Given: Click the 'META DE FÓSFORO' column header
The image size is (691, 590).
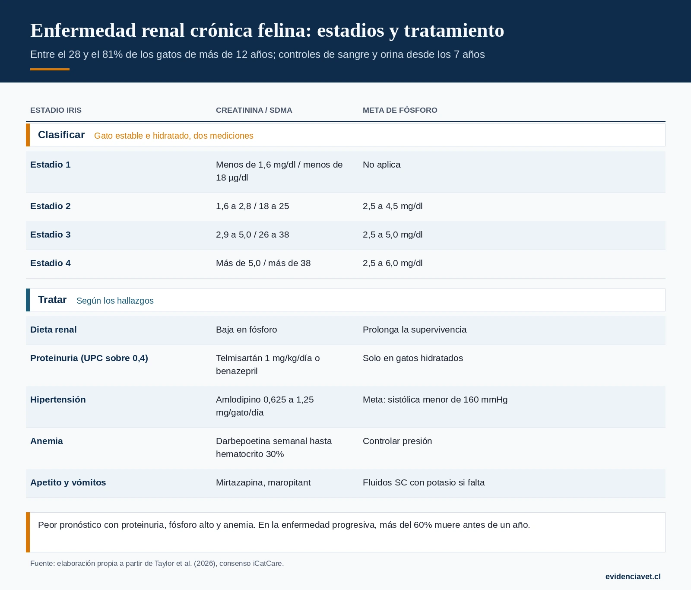Looking at the screenshot, I should click(x=400, y=110).
